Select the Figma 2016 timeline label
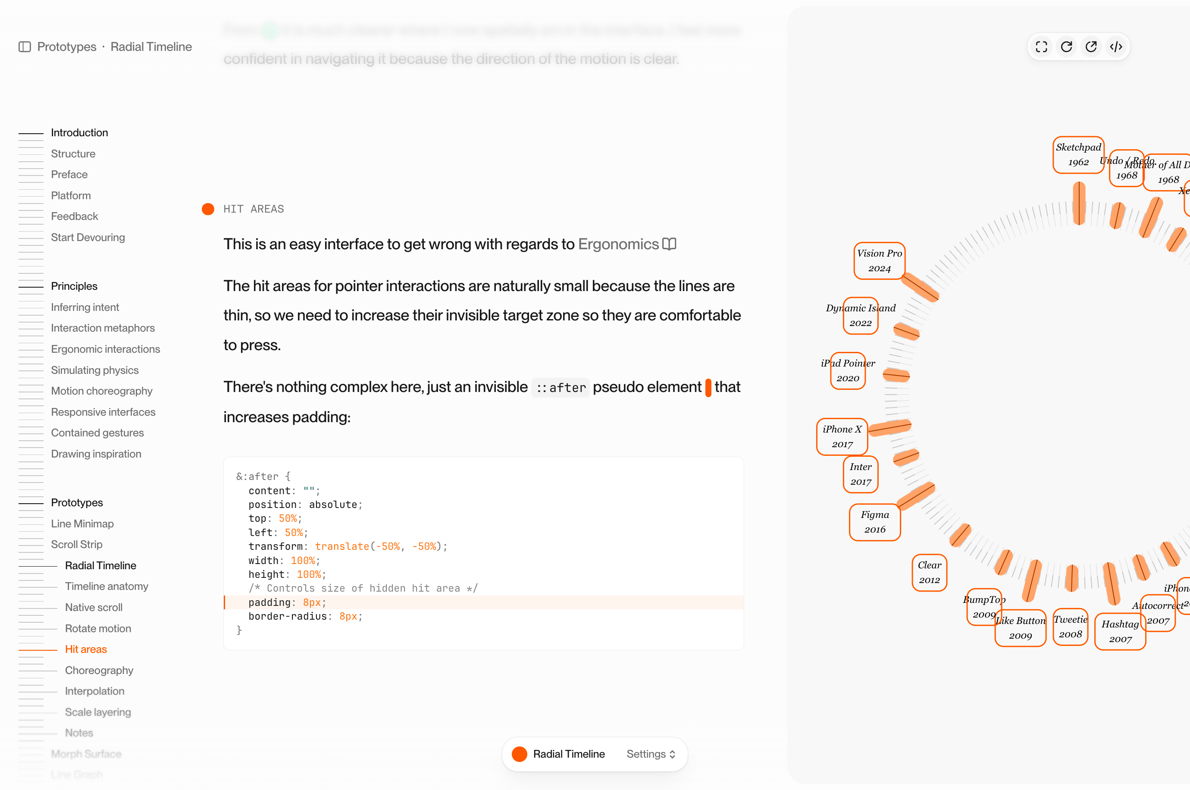Image resolution: width=1190 pixels, height=790 pixels. (875, 522)
